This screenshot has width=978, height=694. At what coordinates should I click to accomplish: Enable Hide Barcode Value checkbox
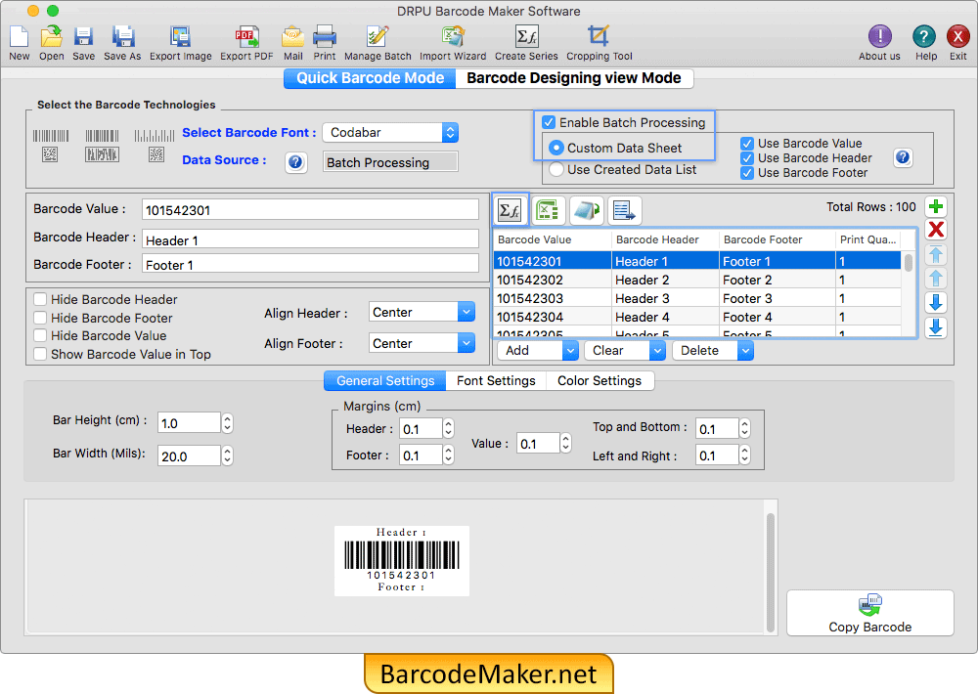tap(40, 335)
